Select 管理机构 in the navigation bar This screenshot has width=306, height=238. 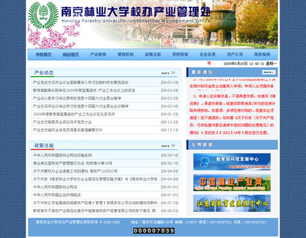tap(125, 54)
